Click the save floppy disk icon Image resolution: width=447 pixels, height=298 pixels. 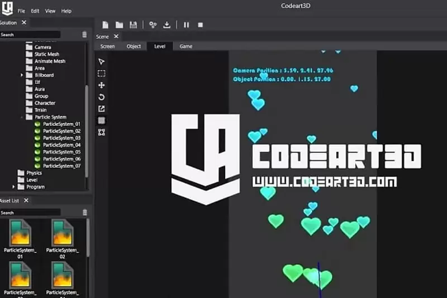133,25
